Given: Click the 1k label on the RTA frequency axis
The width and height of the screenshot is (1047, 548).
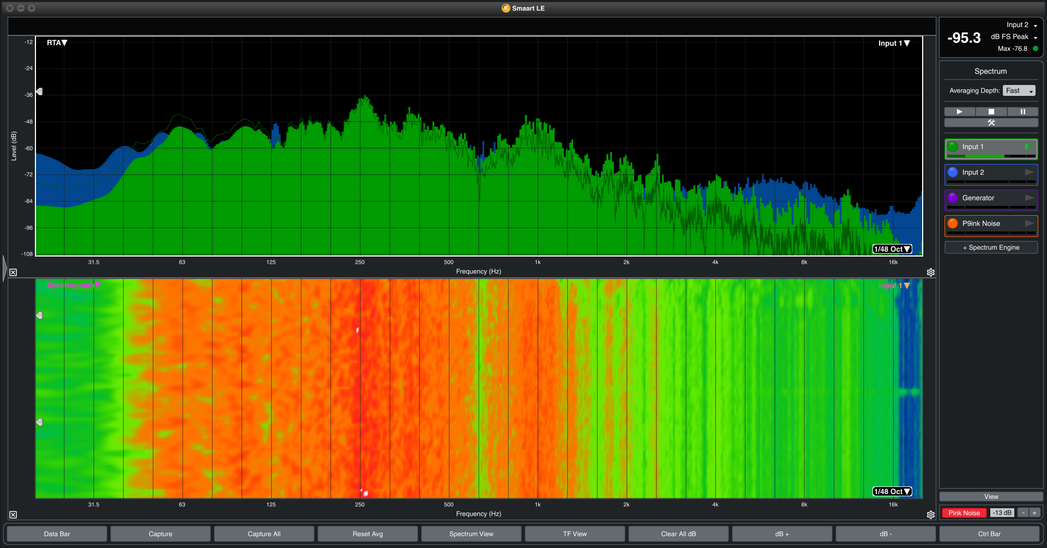Looking at the screenshot, I should [538, 263].
